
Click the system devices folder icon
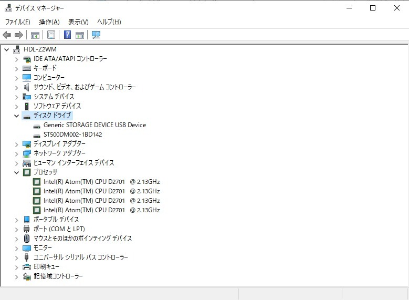[27, 97]
